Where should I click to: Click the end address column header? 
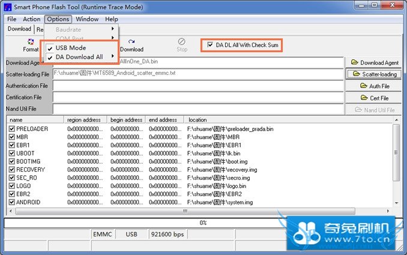pos(164,119)
